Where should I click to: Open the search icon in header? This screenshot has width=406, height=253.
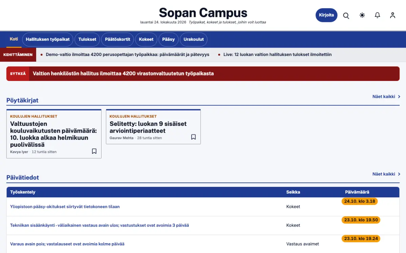point(346,16)
